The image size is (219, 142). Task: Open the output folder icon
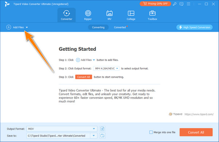coord(102,136)
